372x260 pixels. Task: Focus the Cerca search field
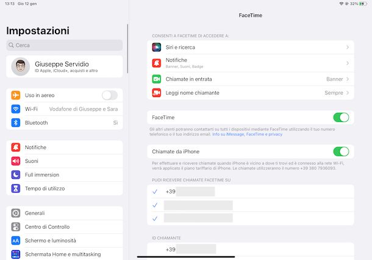65,45
